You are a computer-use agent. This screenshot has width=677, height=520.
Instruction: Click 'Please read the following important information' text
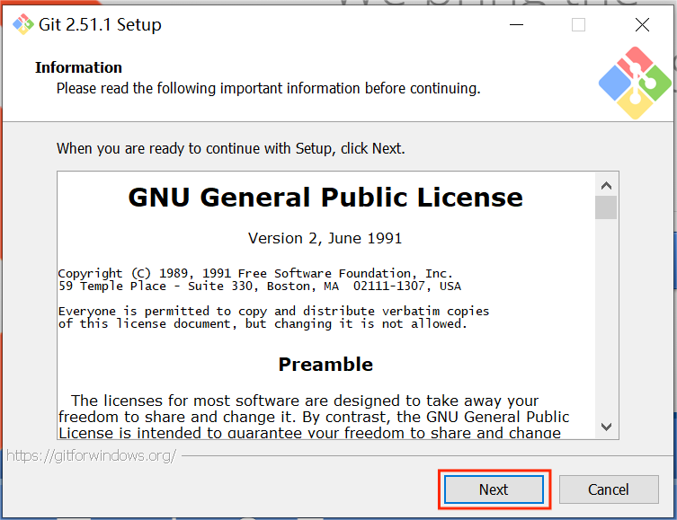coord(269,88)
